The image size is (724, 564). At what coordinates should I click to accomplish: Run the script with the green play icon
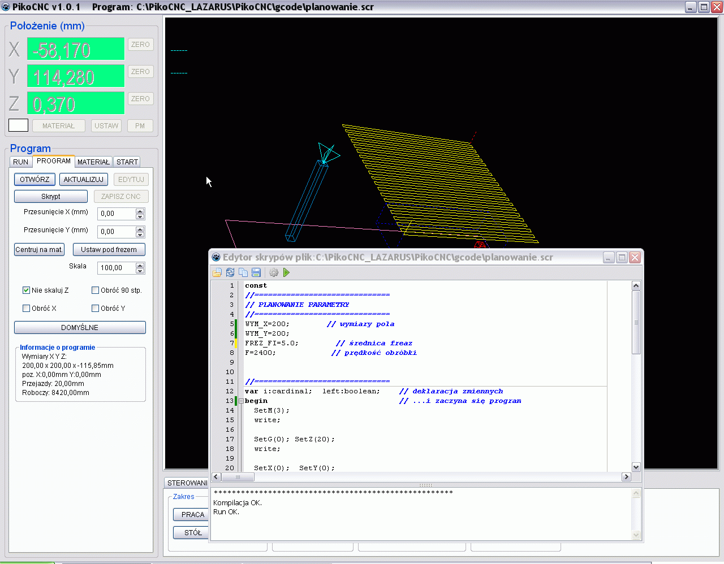coord(287,272)
